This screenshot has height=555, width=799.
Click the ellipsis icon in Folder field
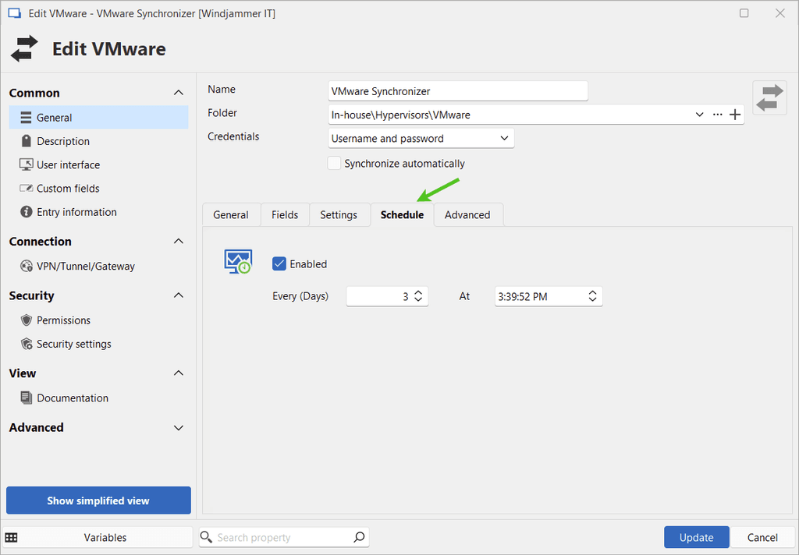point(717,115)
